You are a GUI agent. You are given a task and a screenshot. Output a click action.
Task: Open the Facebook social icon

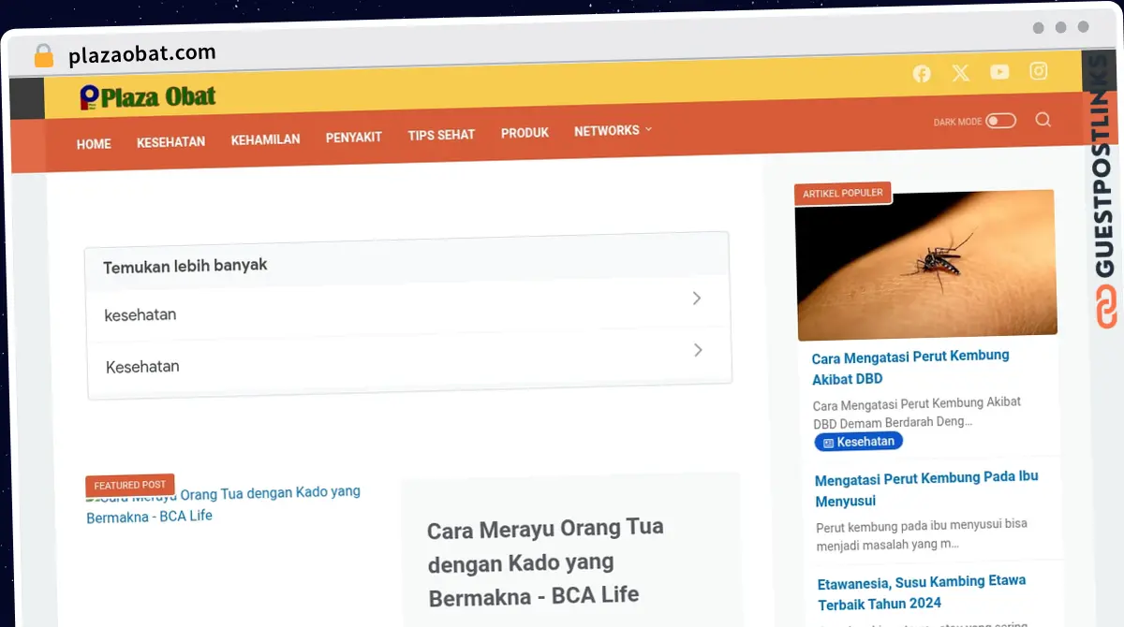tap(922, 74)
